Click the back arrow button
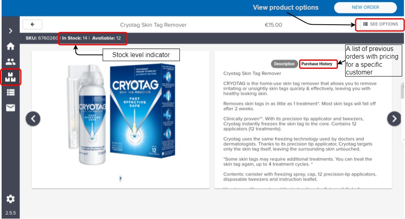 [x=33, y=25]
